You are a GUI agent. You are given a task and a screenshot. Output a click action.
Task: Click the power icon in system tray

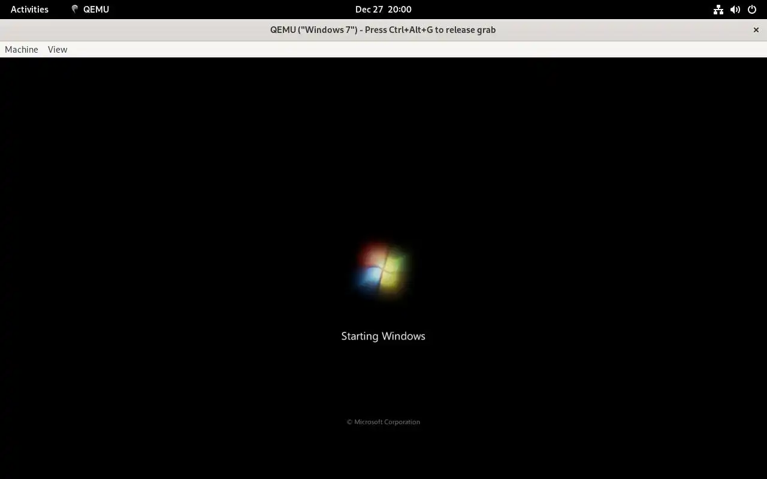(x=752, y=9)
